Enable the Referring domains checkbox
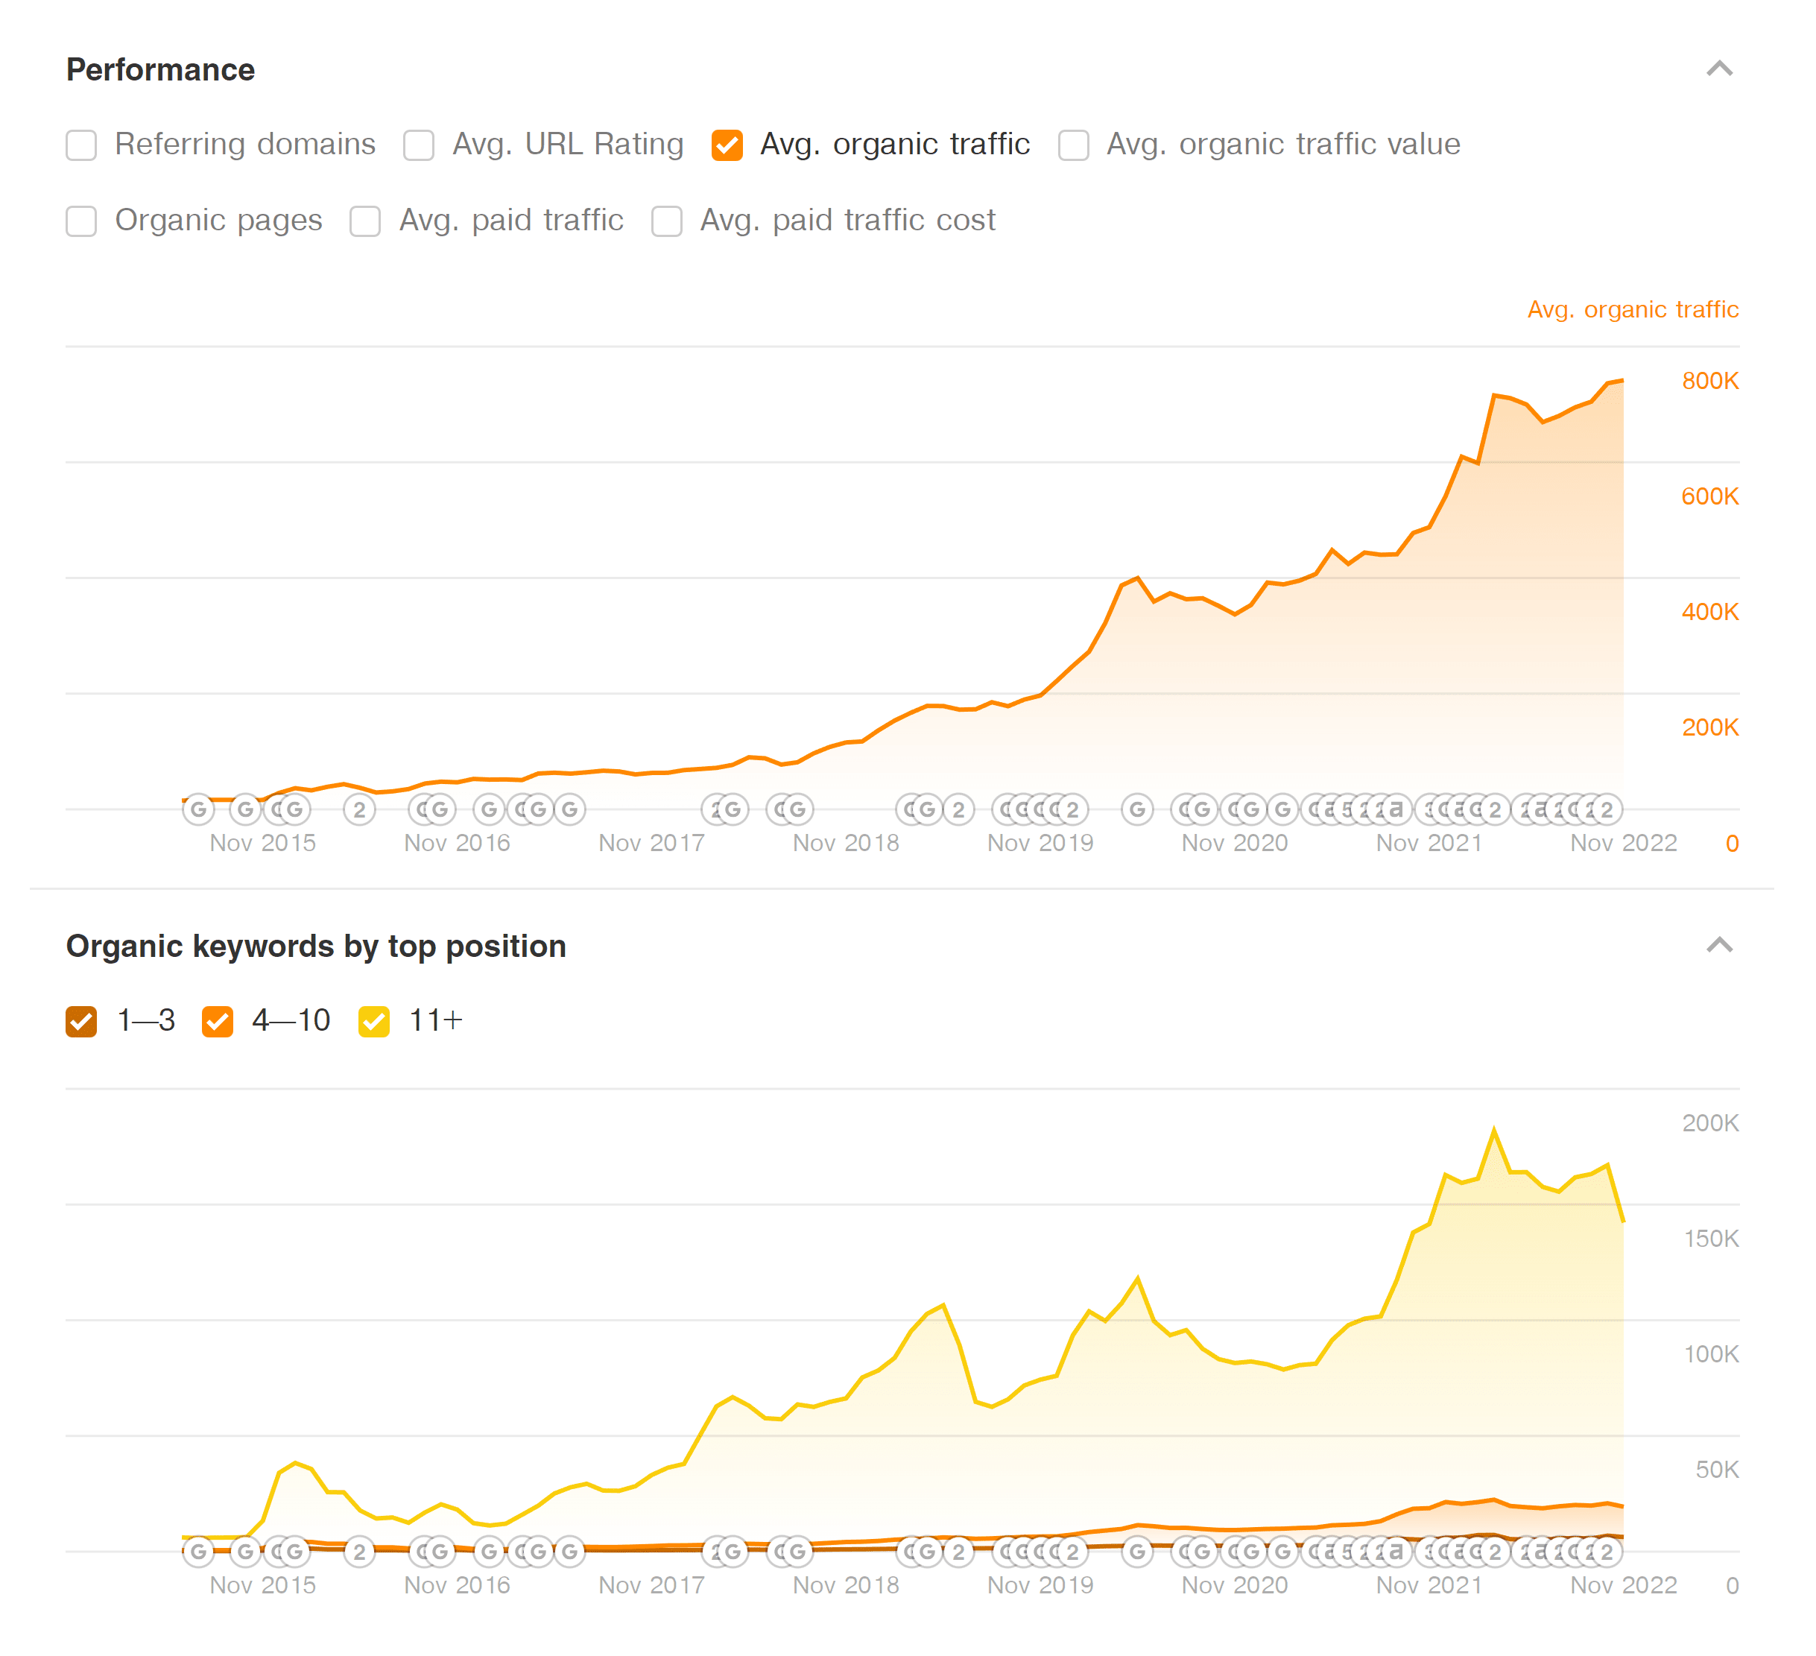Screen dimensions: 1816x1656 click(x=81, y=144)
